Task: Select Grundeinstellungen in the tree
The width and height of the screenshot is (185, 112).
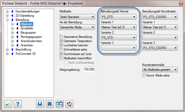Action: pos(28,11)
